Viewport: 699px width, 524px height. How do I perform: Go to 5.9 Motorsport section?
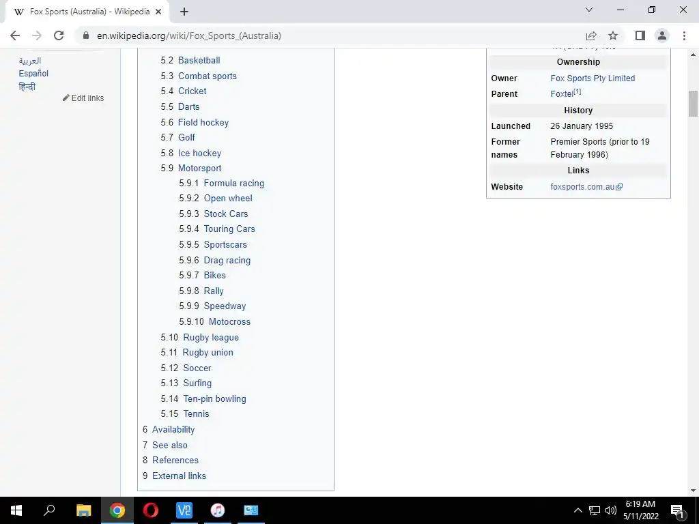tap(200, 168)
